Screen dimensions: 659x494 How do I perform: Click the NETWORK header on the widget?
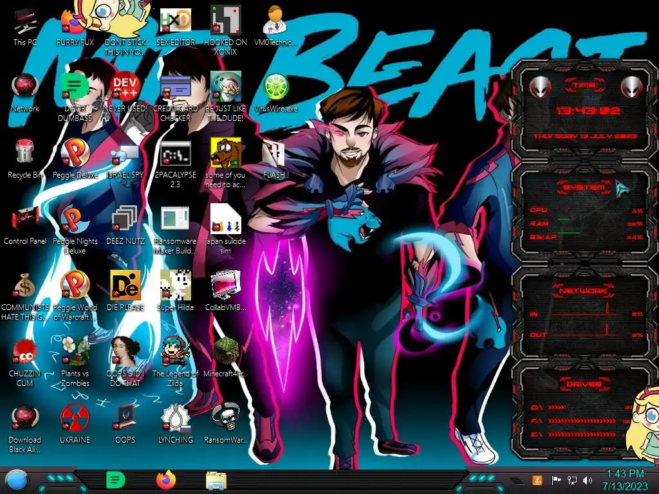coord(583,290)
